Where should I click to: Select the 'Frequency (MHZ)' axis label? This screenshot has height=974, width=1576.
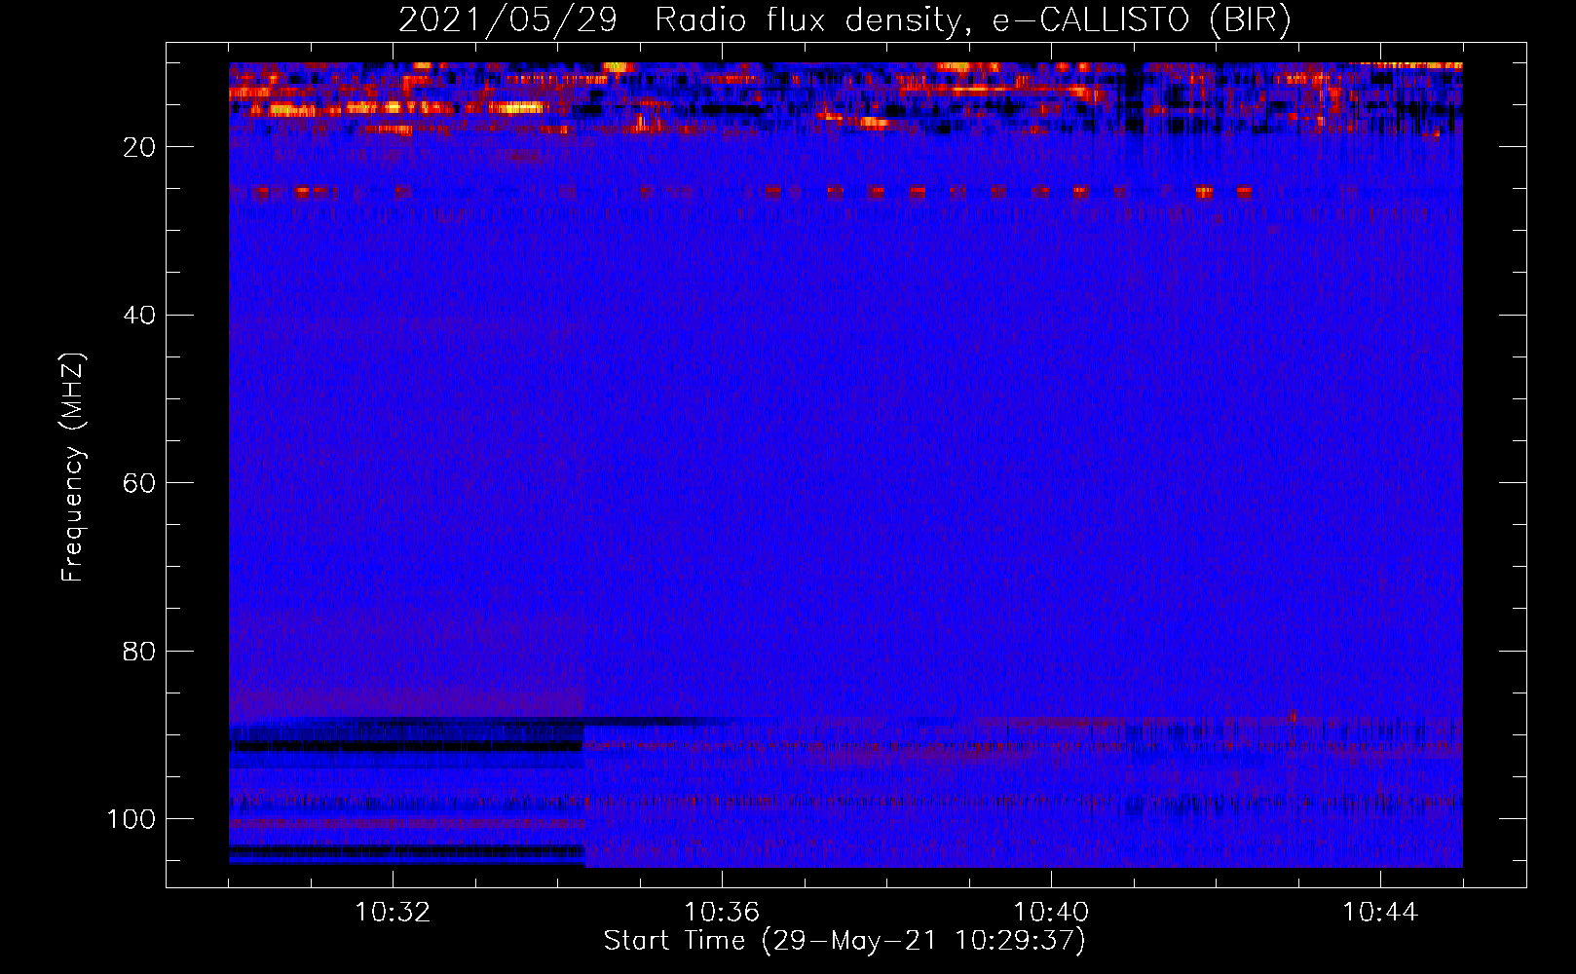click(73, 467)
